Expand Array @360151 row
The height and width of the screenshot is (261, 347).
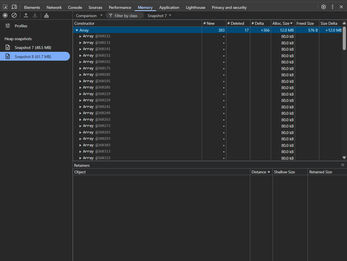pyautogui.click(x=80, y=56)
